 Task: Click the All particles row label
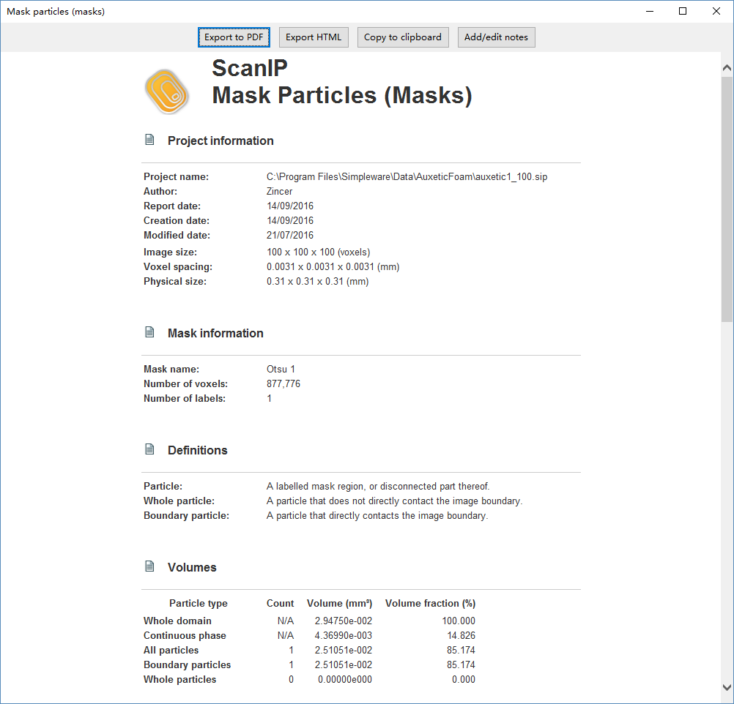point(171,650)
